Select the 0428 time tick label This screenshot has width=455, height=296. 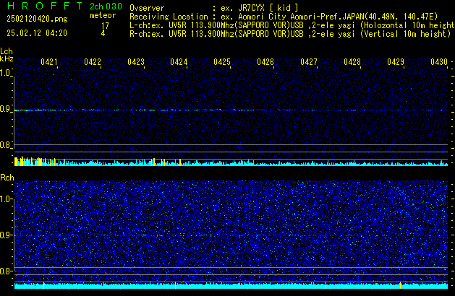point(352,62)
